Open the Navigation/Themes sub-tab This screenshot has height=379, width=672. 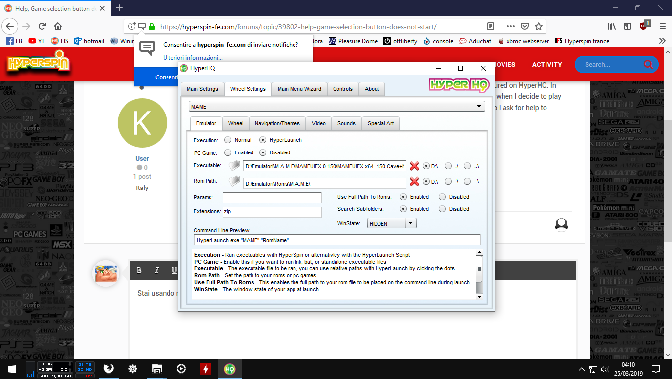(277, 123)
